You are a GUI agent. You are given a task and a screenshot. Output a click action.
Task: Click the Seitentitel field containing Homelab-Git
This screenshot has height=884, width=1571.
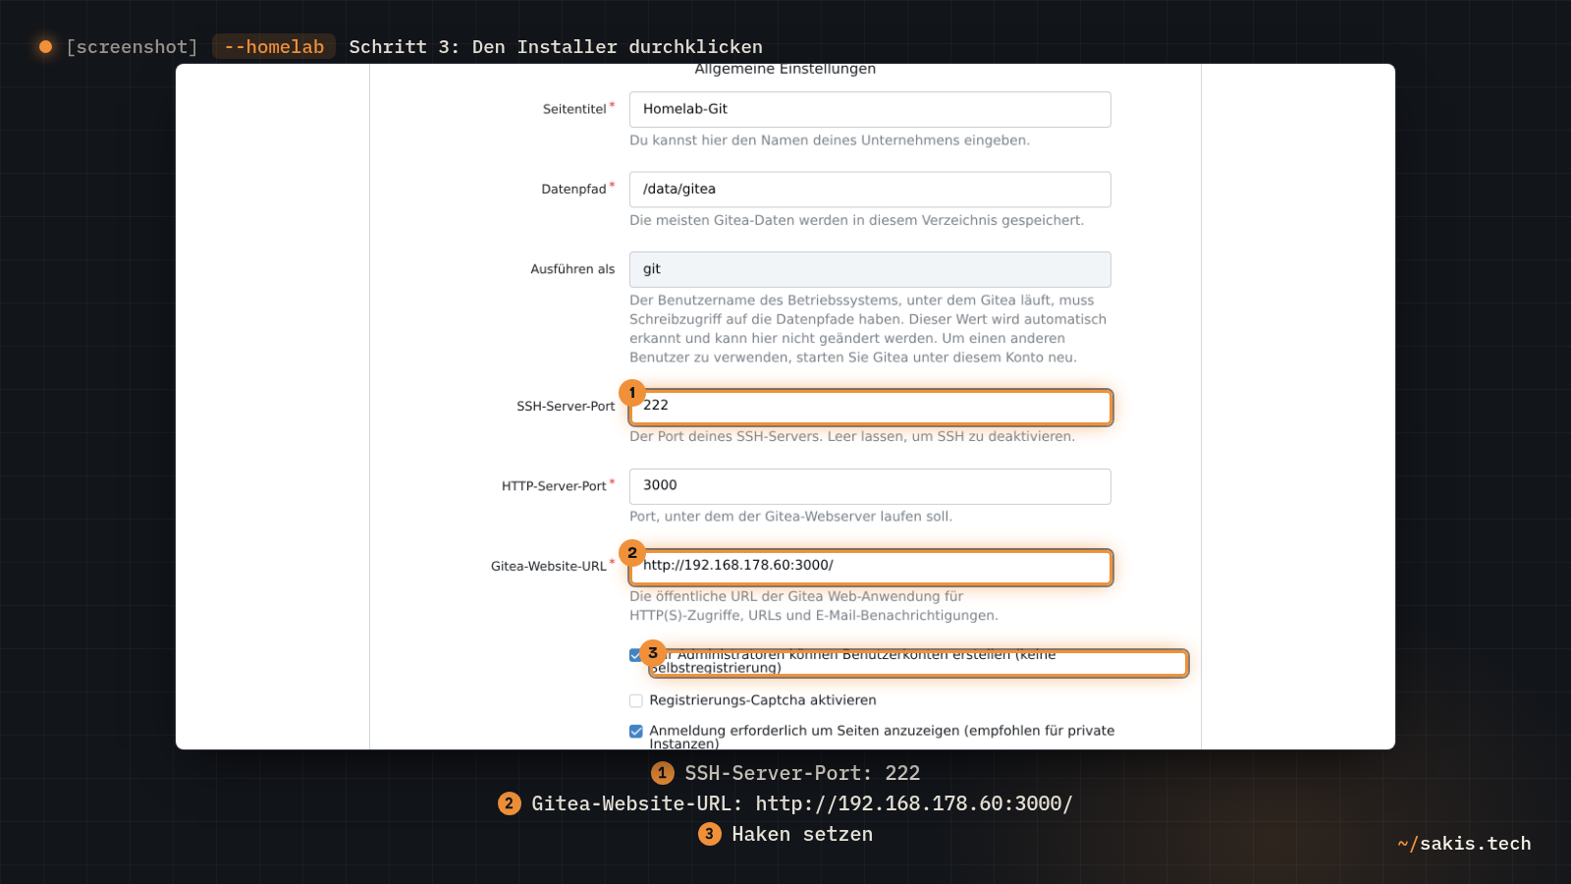pos(870,109)
